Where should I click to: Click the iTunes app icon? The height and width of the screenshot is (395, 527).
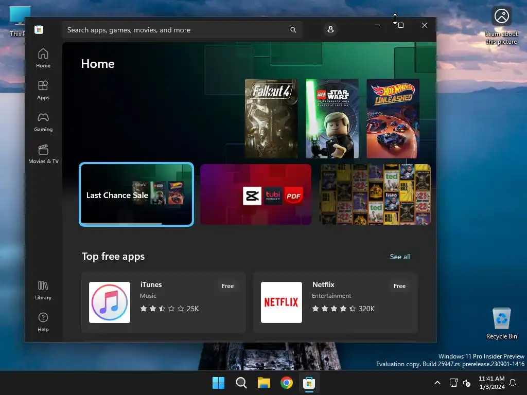pyautogui.click(x=110, y=302)
